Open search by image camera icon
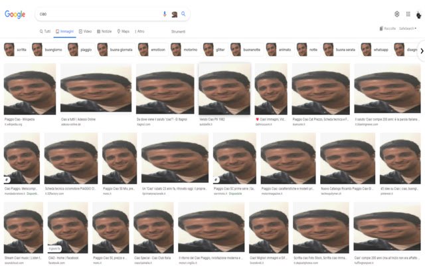The width and height of the screenshot is (425, 266). [174, 15]
